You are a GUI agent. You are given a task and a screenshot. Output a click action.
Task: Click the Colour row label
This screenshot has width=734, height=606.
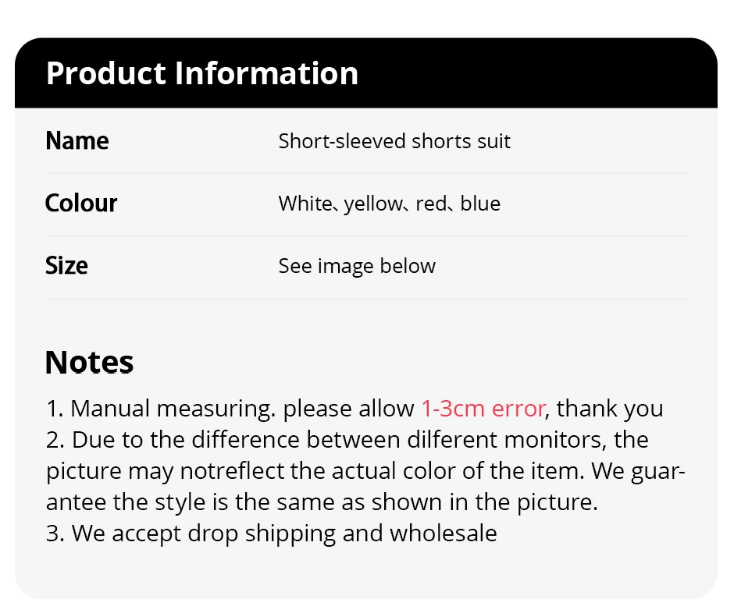tap(81, 204)
